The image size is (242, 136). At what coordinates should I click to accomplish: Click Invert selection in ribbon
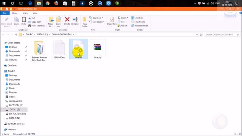(x=140, y=26)
